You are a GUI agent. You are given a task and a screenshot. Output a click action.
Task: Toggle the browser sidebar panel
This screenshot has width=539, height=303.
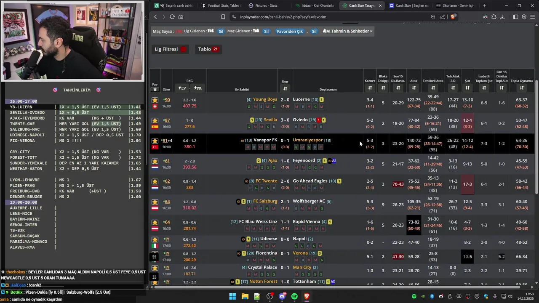tap(516, 17)
